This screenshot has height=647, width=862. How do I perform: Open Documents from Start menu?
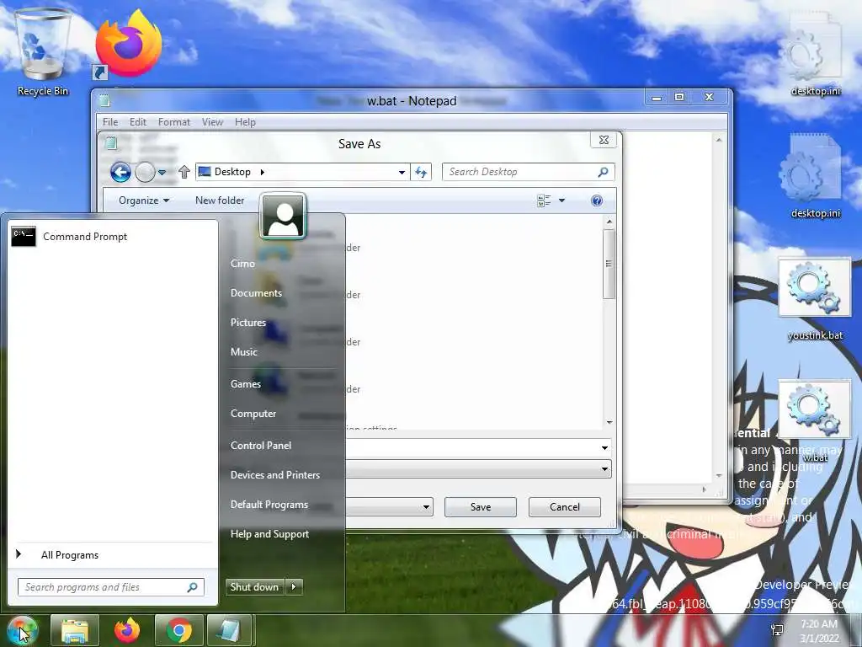[256, 293]
